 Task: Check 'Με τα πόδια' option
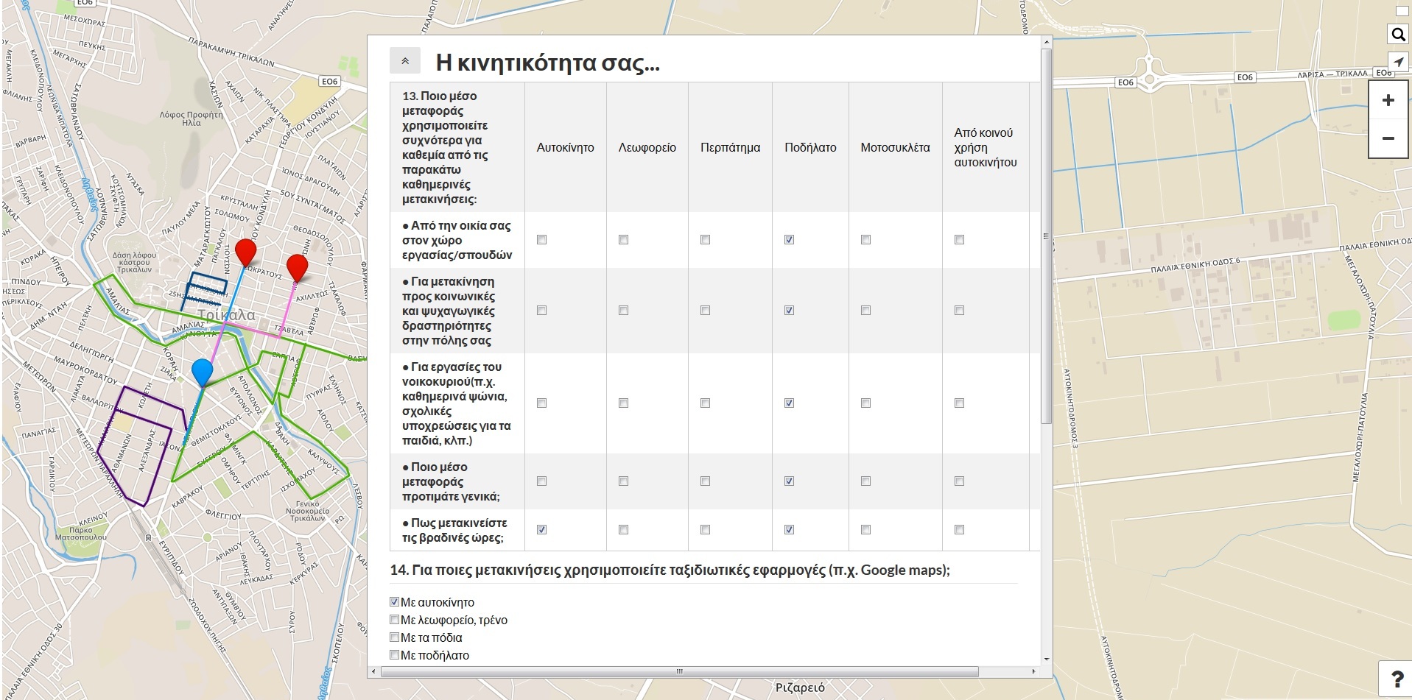tap(395, 637)
